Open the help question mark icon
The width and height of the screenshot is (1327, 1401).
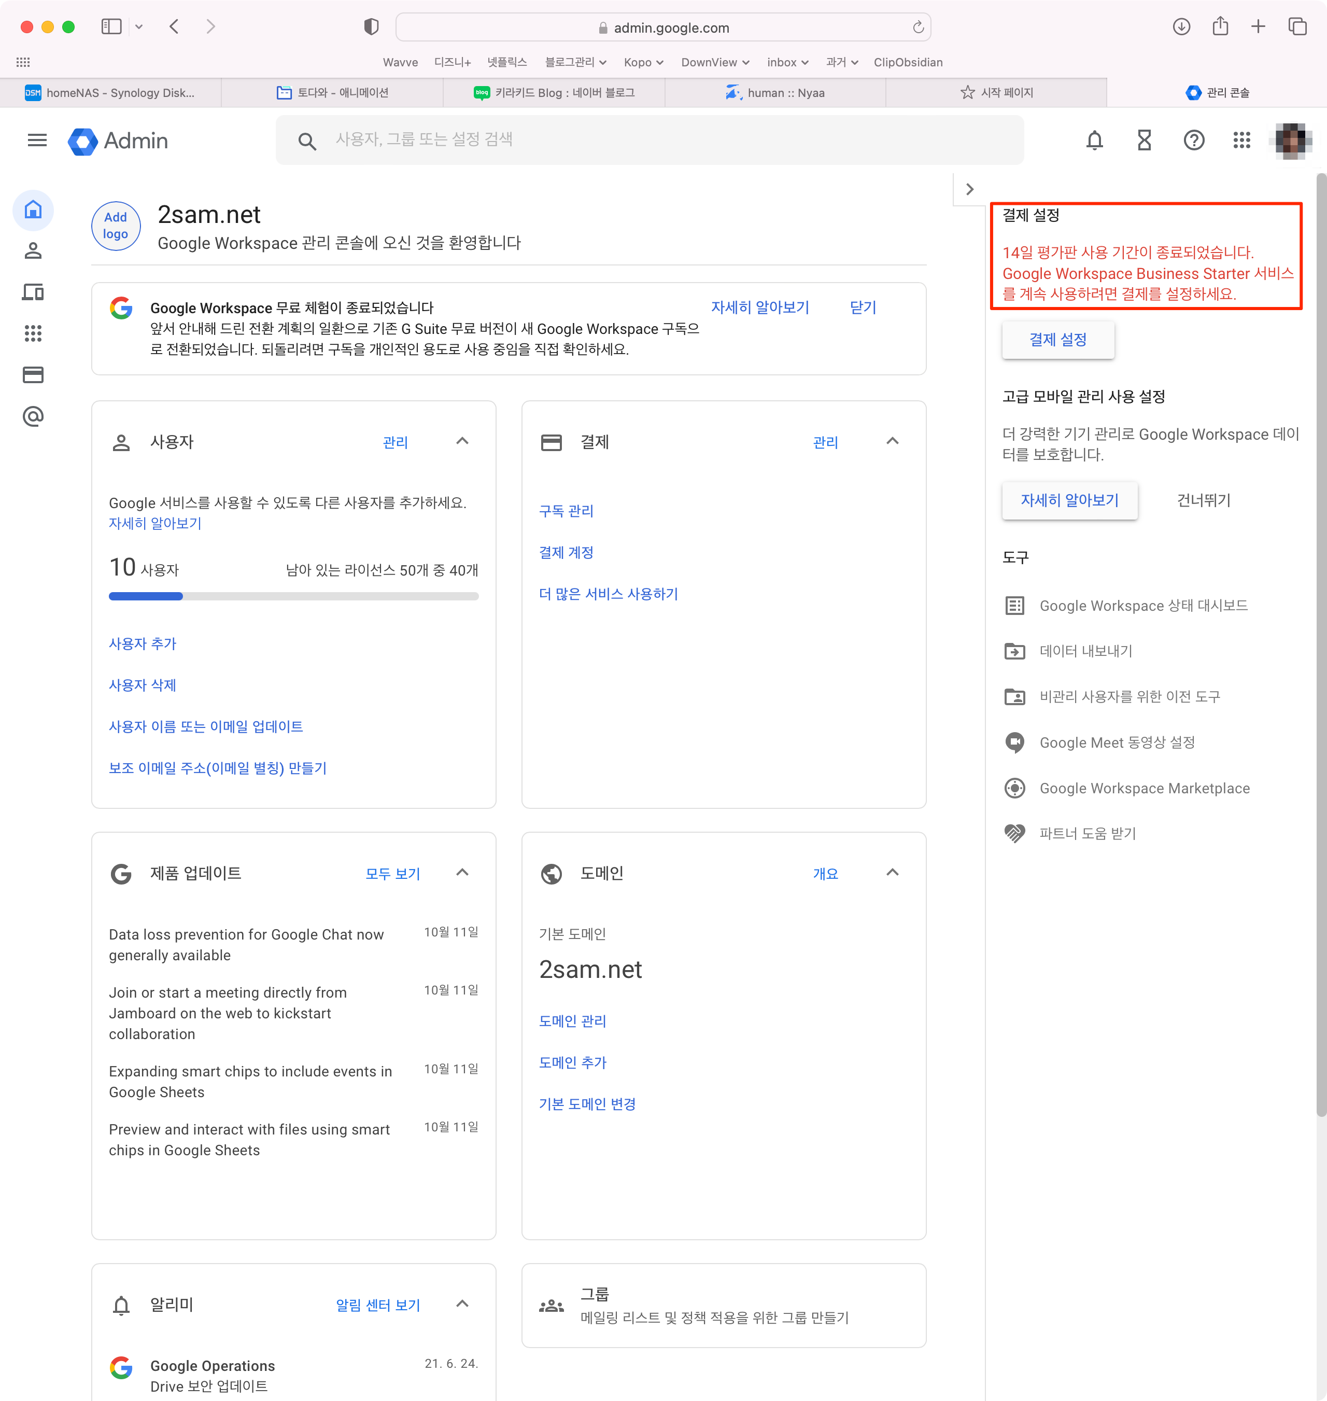tap(1193, 140)
